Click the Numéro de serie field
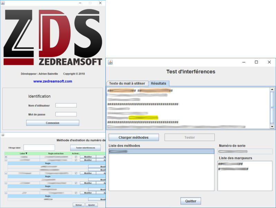 point(245,151)
